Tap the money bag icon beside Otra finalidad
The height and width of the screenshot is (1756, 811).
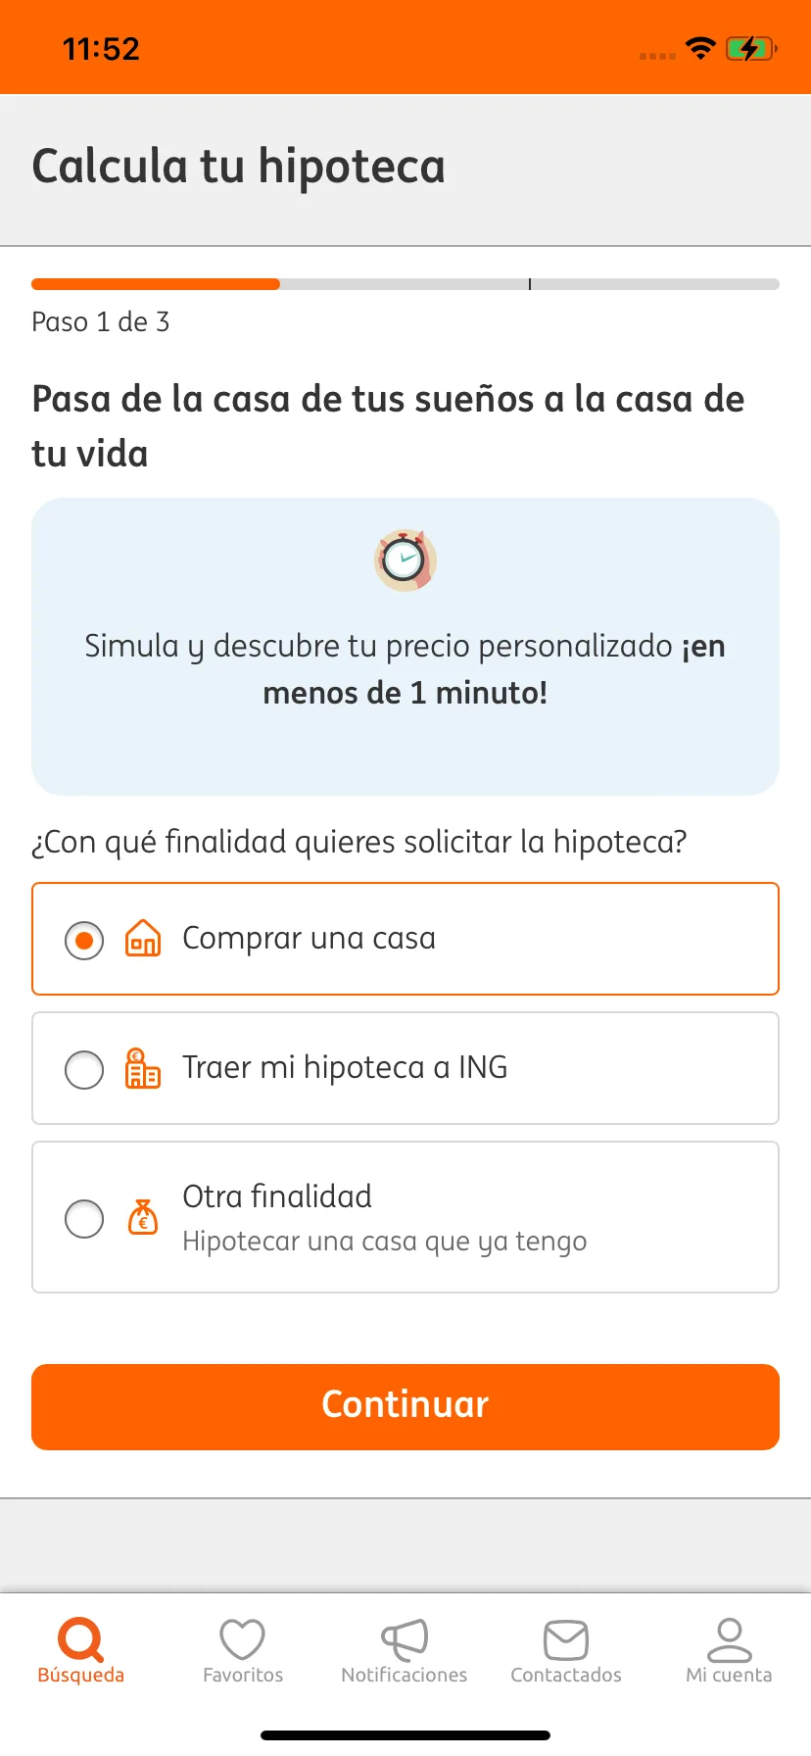143,1217
